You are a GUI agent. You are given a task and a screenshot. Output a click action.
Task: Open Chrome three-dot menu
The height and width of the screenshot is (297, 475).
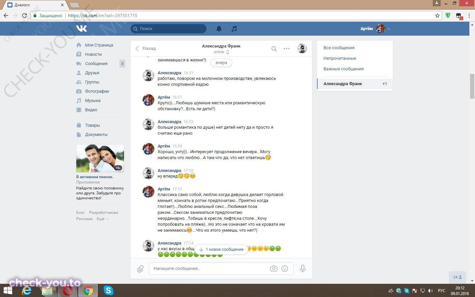tap(469, 16)
